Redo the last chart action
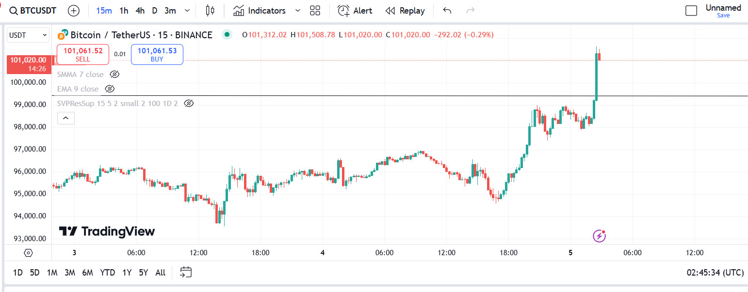Viewport: 748px width, 292px height. [470, 11]
